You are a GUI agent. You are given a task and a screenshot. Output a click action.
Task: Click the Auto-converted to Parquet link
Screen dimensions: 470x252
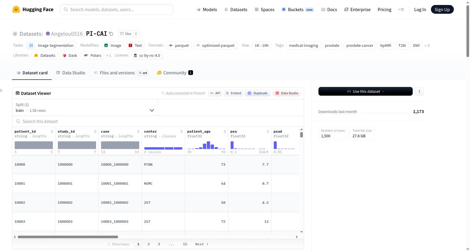click(x=177, y=93)
